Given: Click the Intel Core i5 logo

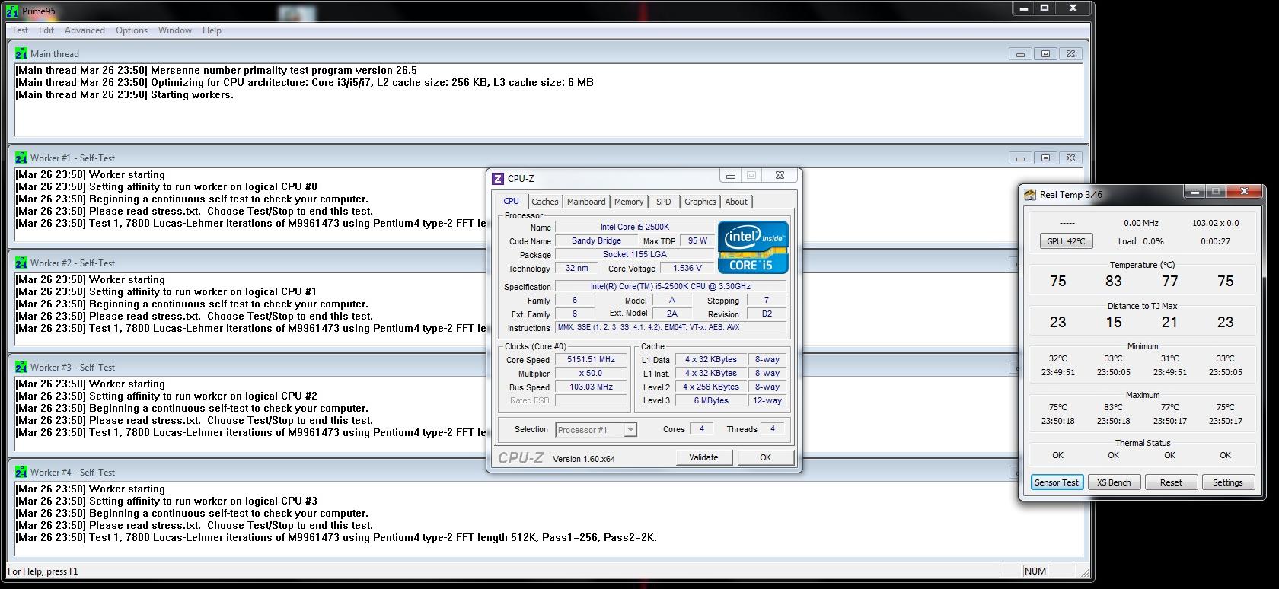Looking at the screenshot, I should pos(752,247).
